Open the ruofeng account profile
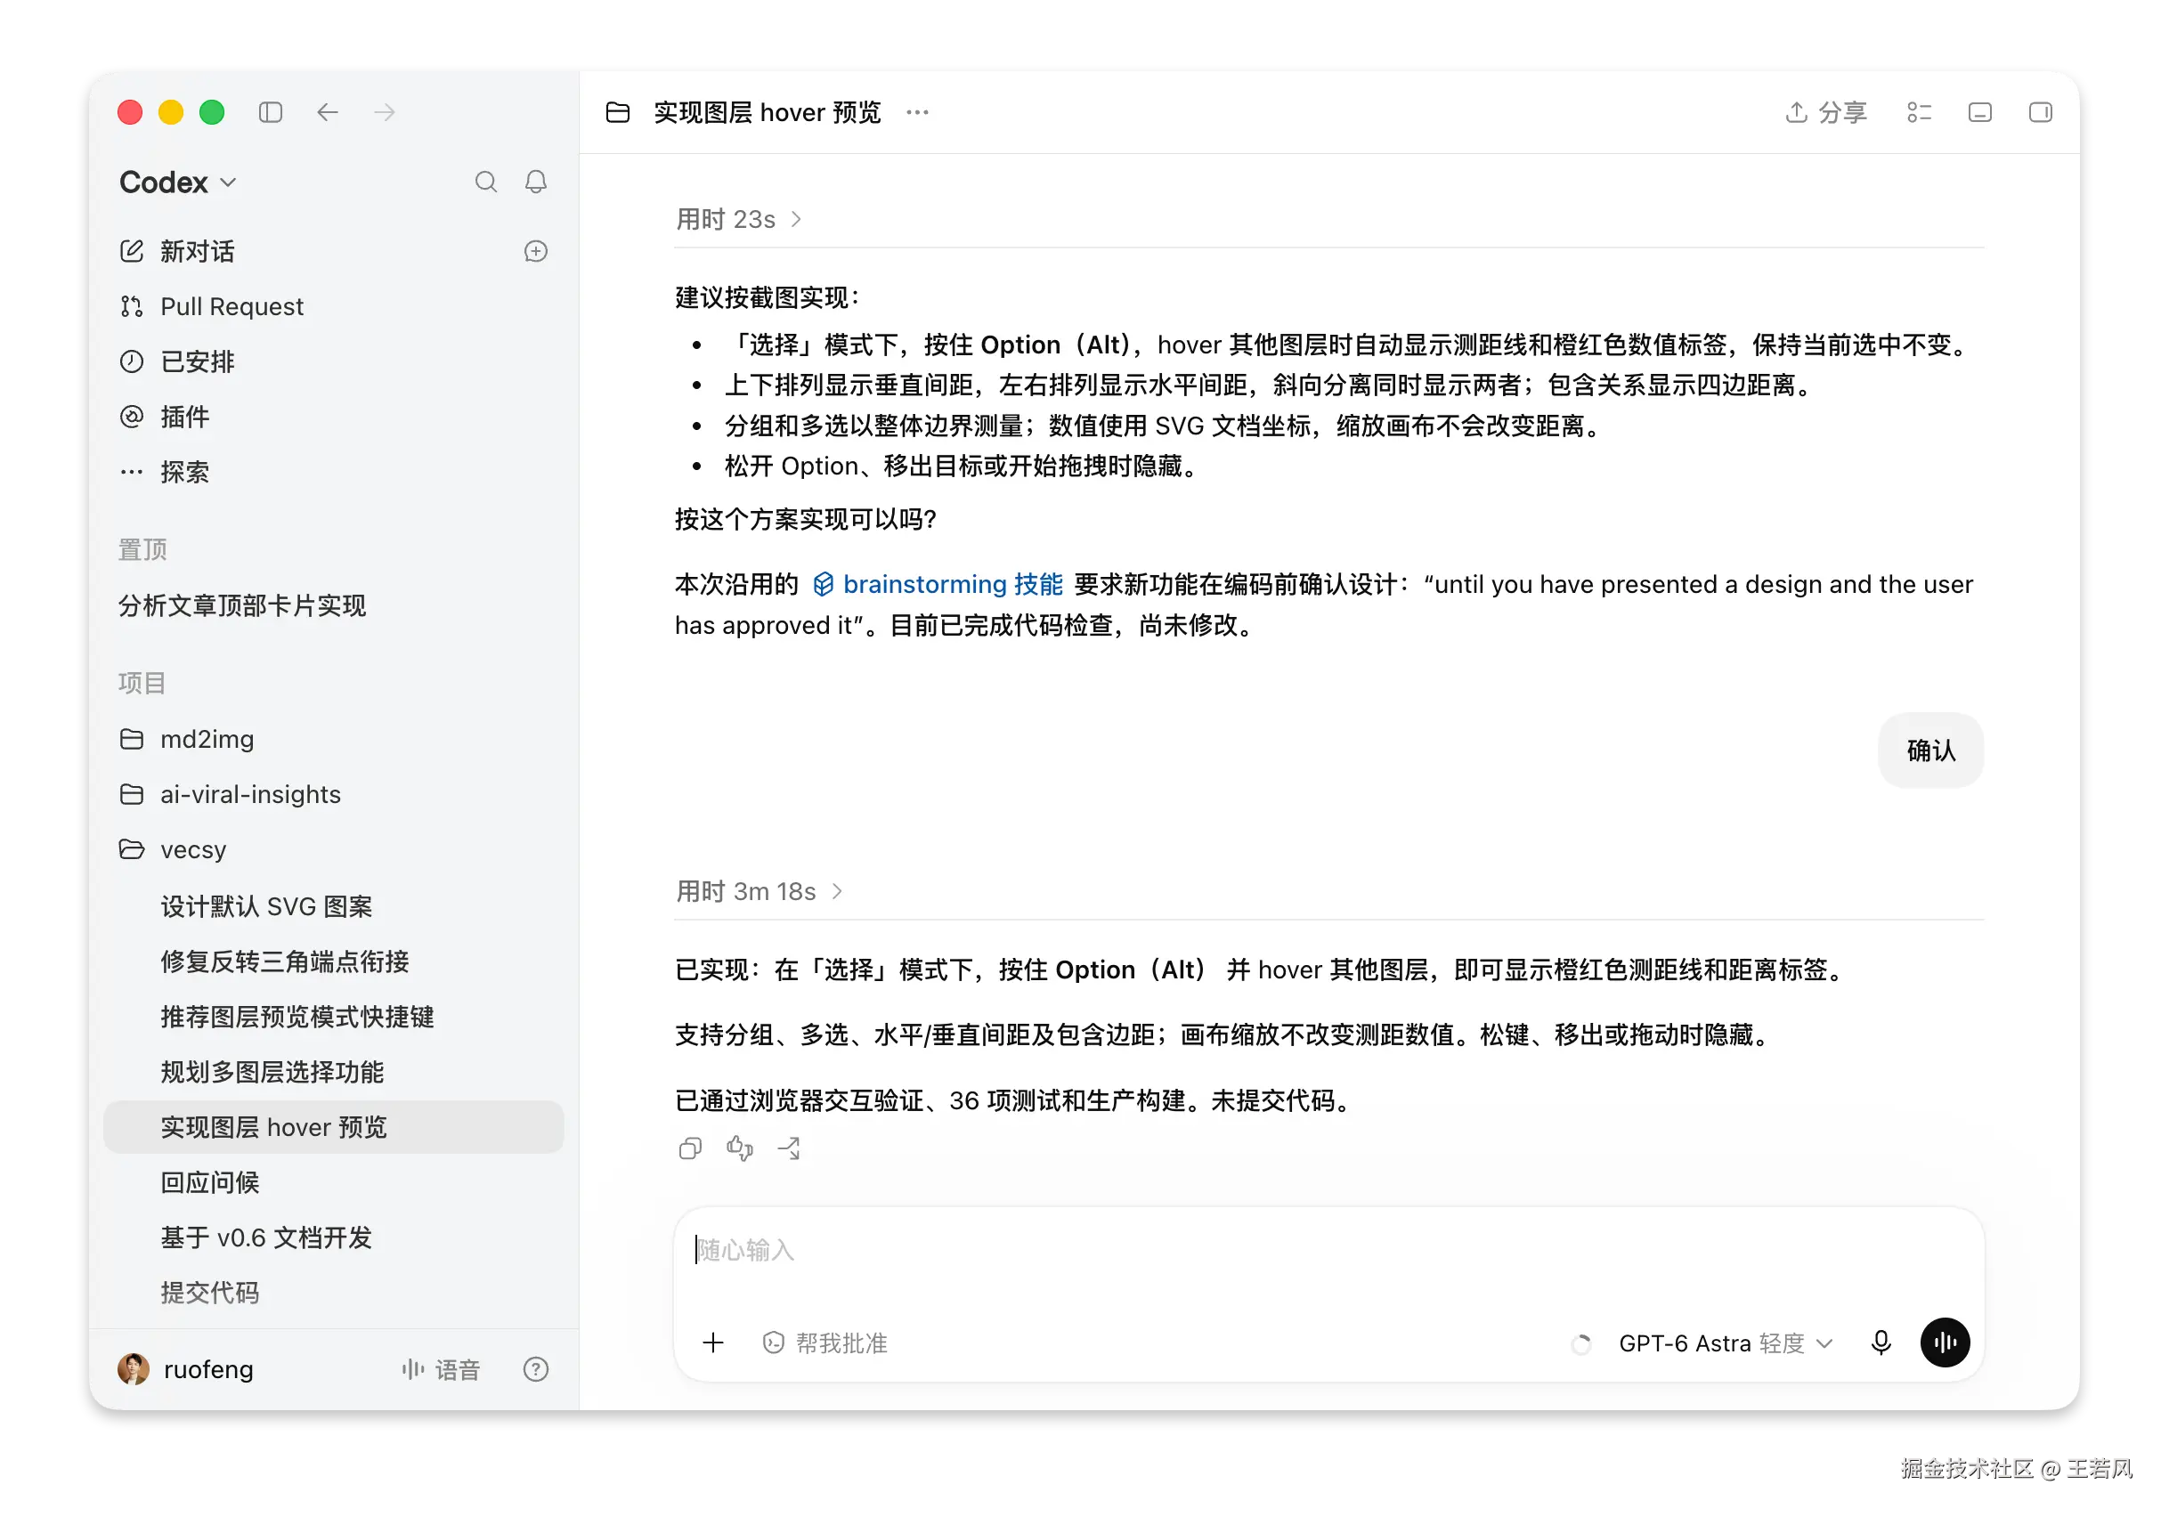 pos(186,1368)
